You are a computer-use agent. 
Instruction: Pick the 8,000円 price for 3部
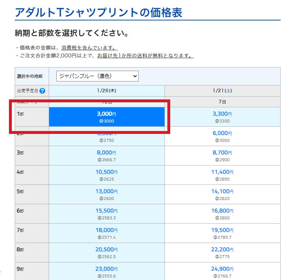pos(106,155)
